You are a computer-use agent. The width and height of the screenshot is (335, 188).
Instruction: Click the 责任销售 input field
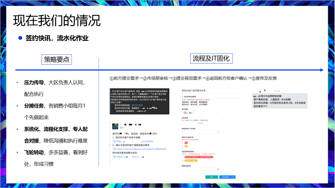click(201, 113)
